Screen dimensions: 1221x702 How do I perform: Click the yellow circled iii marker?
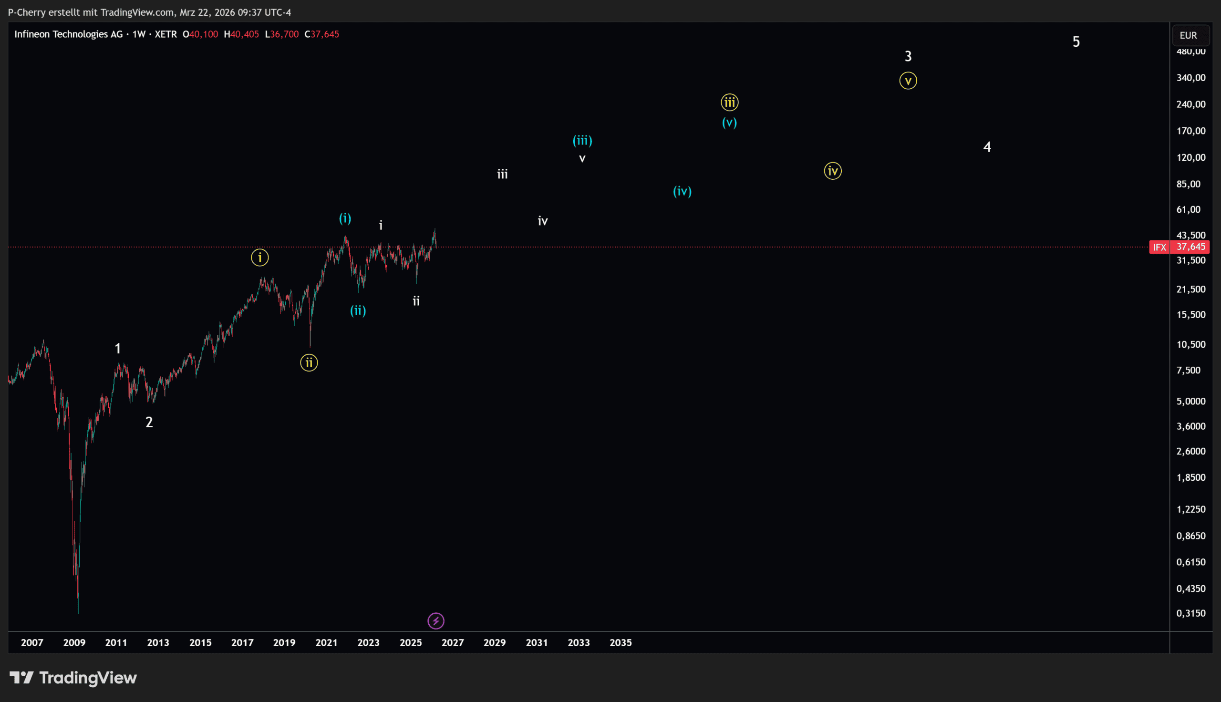coord(729,102)
